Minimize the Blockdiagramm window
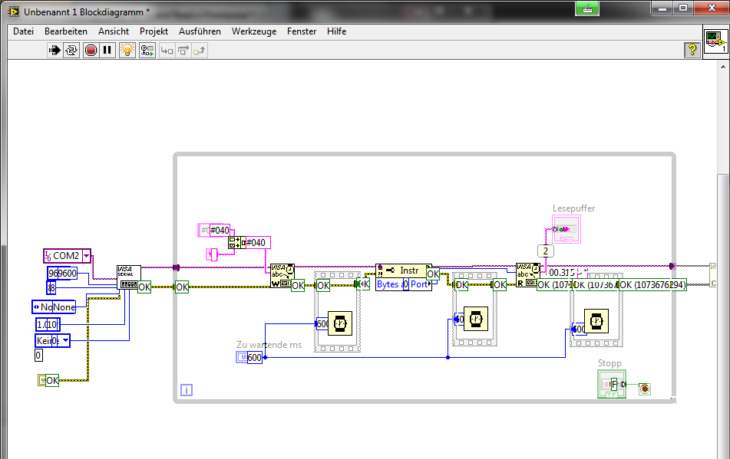Viewport: 730px width, 459px height. [662, 8]
